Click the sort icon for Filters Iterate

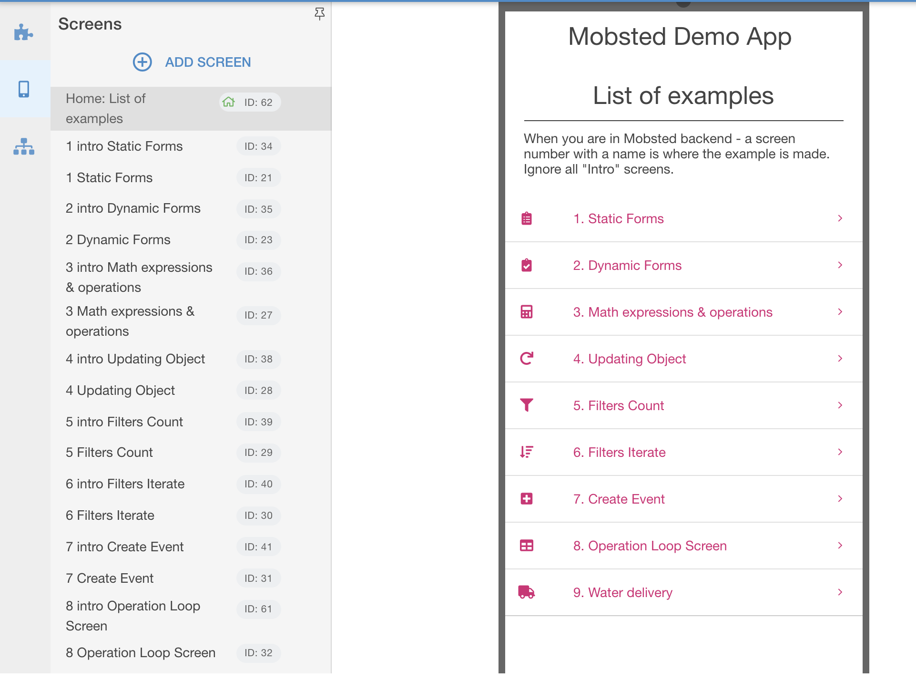pyautogui.click(x=527, y=452)
